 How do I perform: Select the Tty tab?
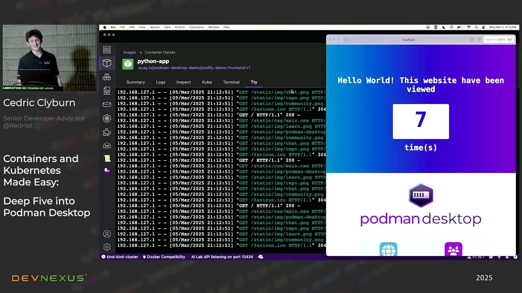[254, 82]
